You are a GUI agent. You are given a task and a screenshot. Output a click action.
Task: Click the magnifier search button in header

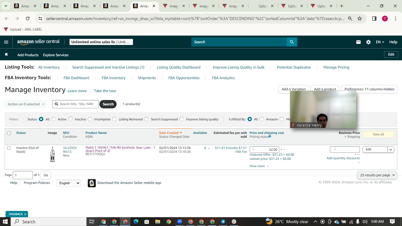(x=292, y=42)
